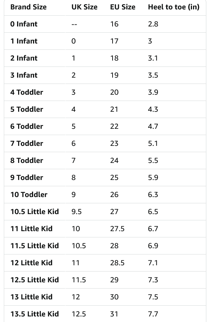This screenshot has width=207, height=322.
Task: Select heel to toe value 7.7
Action: point(153,314)
